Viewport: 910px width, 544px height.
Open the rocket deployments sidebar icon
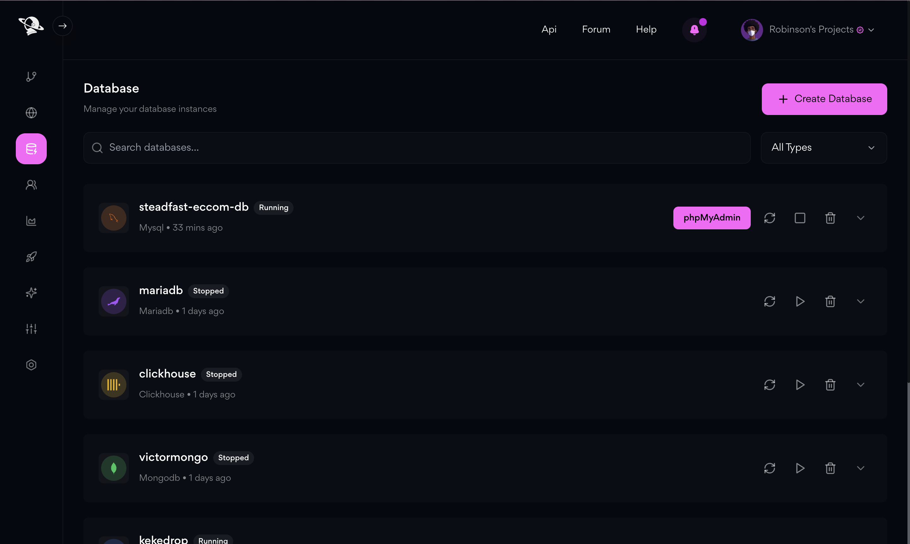[31, 257]
